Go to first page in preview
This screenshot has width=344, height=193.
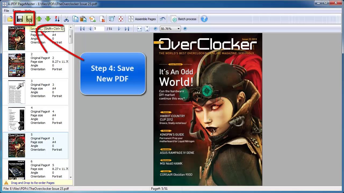coord(83,29)
